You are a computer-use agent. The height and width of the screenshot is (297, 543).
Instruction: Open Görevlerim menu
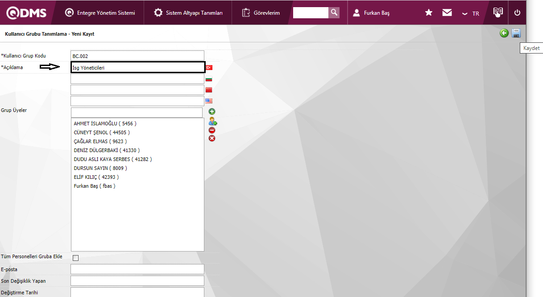click(x=261, y=13)
